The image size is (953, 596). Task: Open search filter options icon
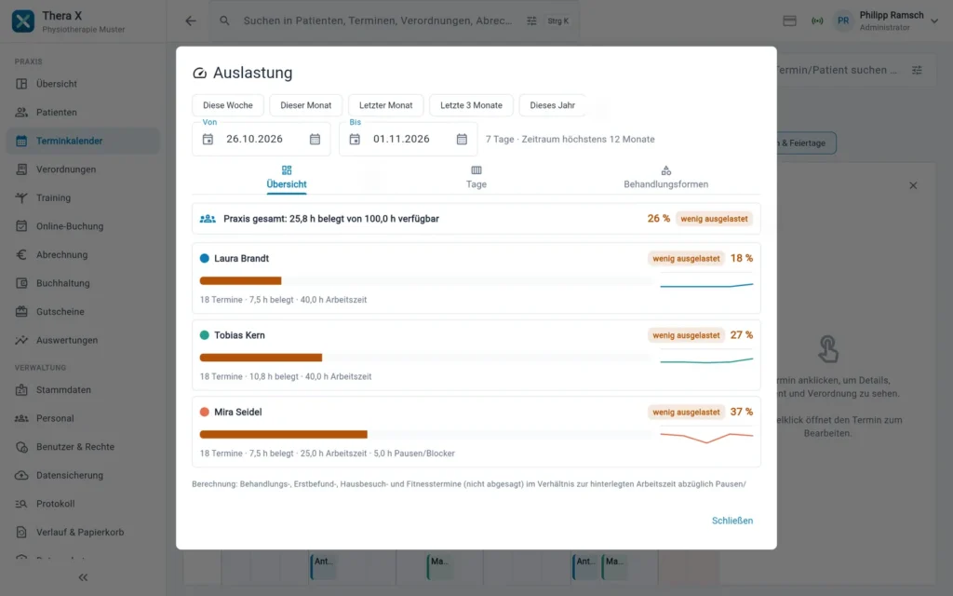coord(531,20)
